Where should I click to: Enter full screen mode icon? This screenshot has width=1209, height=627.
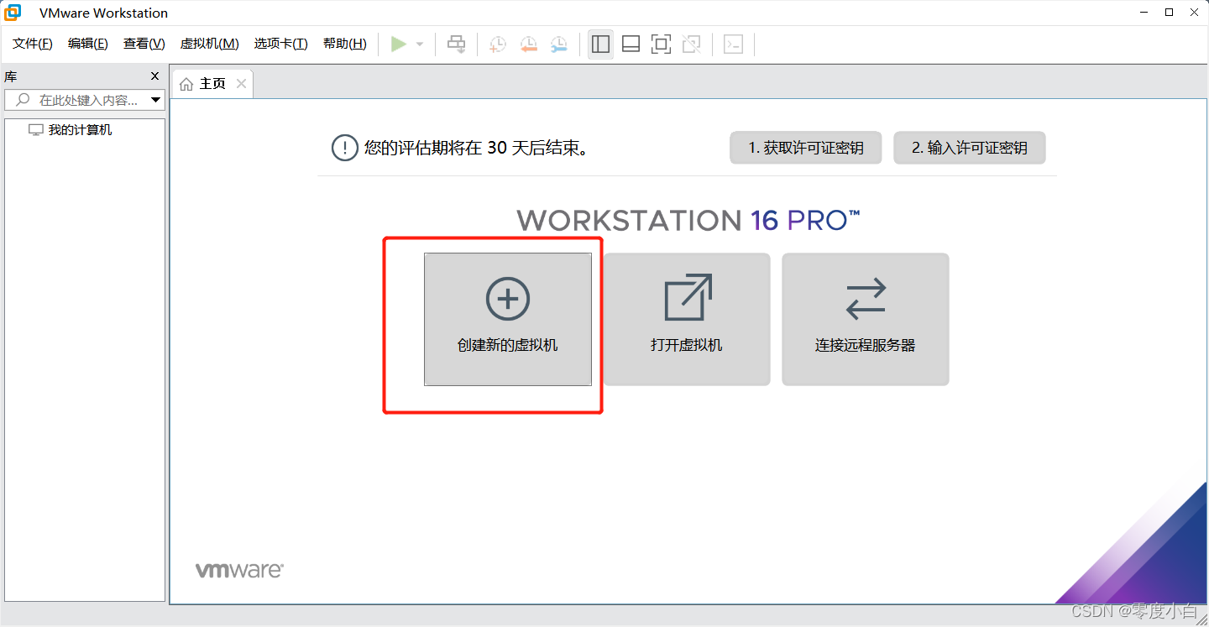click(662, 44)
